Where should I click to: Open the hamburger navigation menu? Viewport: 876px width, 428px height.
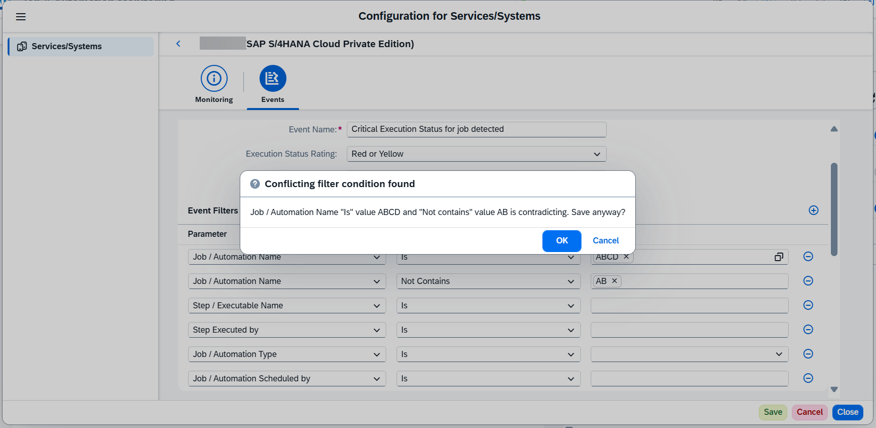click(21, 17)
